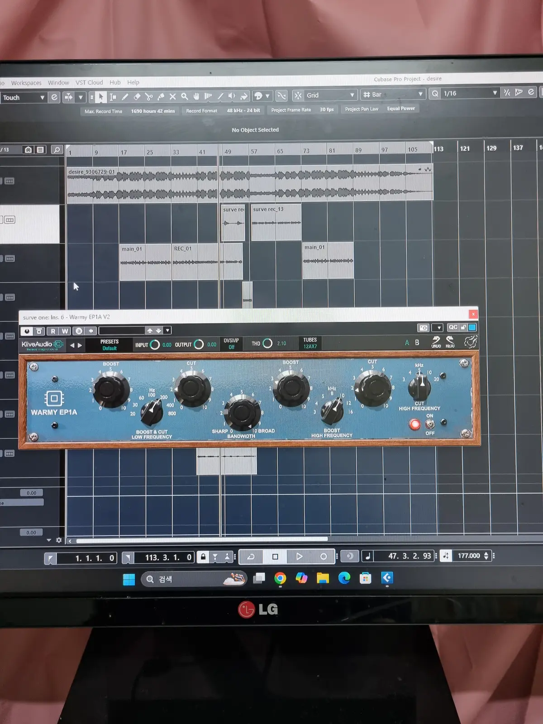This screenshot has width=543, height=724.
Task: Open the Grid Type Bar dropdown
Action: coord(394,94)
